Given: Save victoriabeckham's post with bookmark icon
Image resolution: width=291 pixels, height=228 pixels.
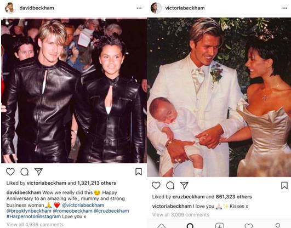Looking at the screenshot, I should coord(284,185).
